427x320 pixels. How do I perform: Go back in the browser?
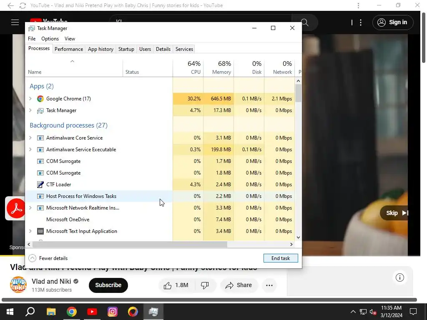coord(10,5)
